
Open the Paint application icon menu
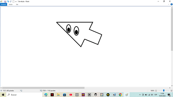click(x=1, y=2)
